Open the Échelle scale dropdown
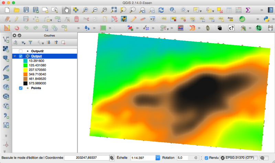 coord(158,158)
